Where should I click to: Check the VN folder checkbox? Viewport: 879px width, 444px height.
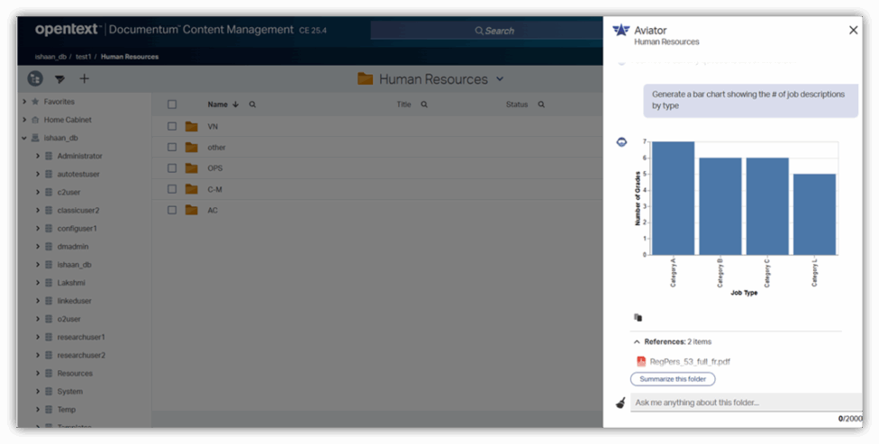(x=172, y=126)
